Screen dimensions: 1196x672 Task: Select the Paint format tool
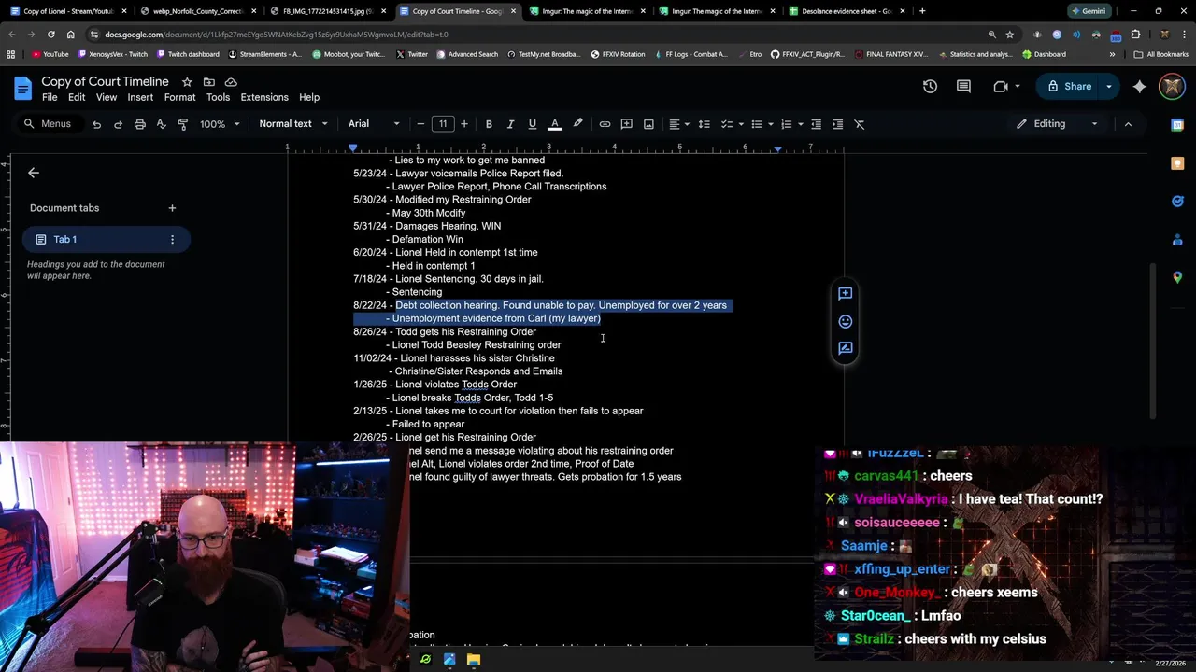pos(183,124)
